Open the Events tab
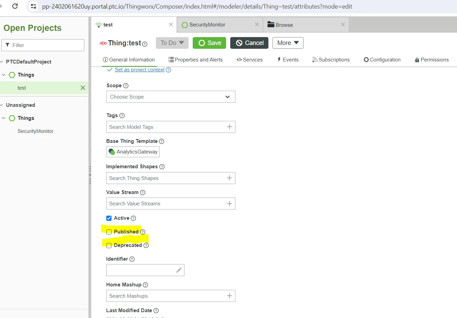The width and height of the screenshot is (457, 318). click(x=288, y=60)
